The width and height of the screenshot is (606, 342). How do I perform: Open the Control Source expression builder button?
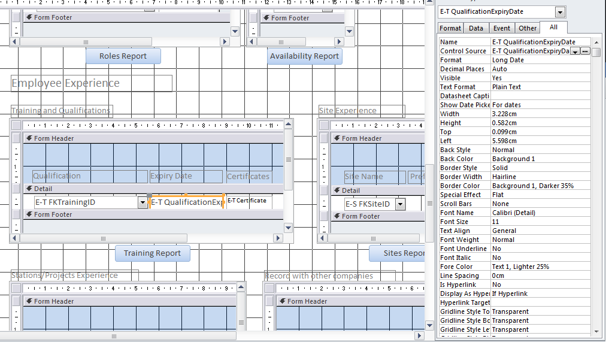coord(585,51)
